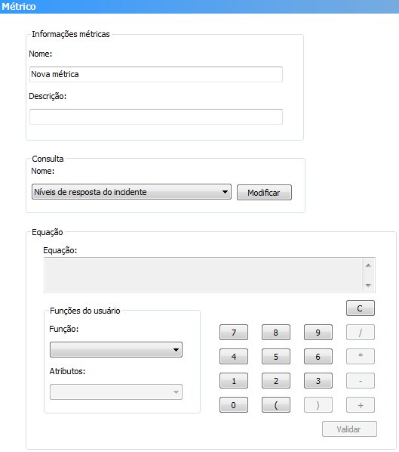Screen dimensions: 399x452
Task: Open the Atributos combo box
Action: [x=116, y=392]
